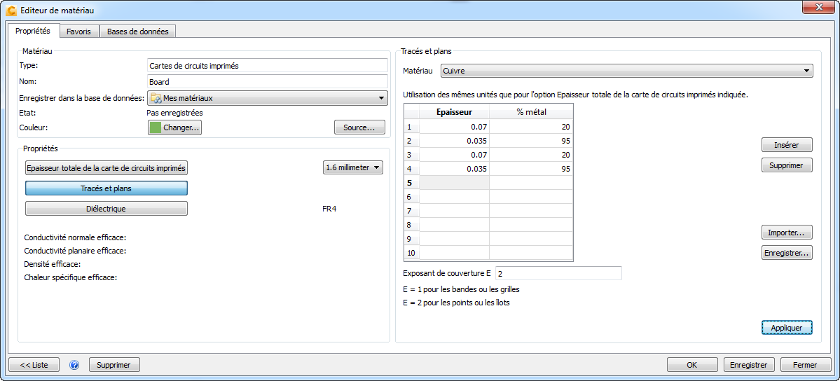
Task: Click the << Liste button
Action: click(x=34, y=365)
